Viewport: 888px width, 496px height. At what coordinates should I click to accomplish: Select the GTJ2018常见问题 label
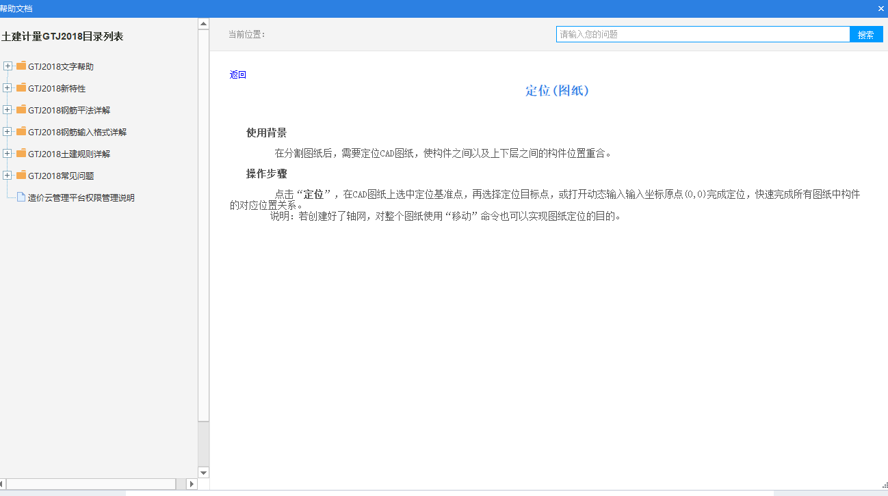point(61,176)
